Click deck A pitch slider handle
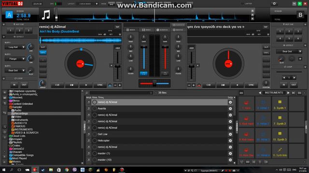 (x=117, y=66)
